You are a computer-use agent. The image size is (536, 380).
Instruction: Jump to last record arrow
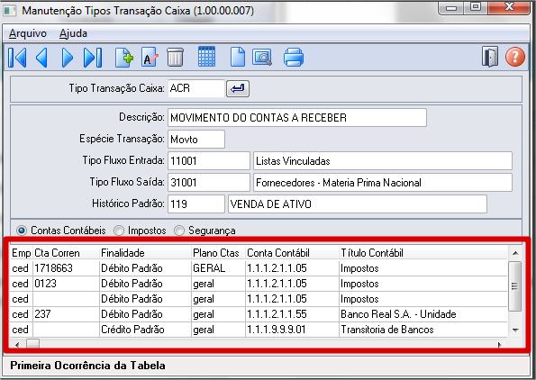coord(93,58)
